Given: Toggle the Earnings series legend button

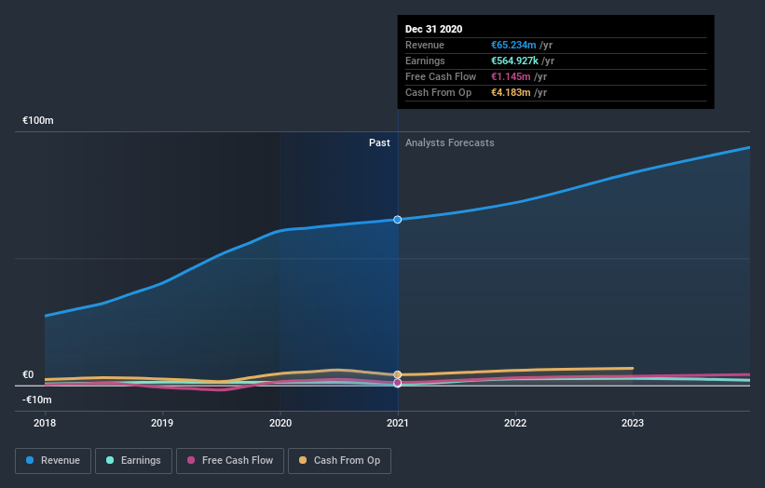Looking at the screenshot, I should coord(133,461).
